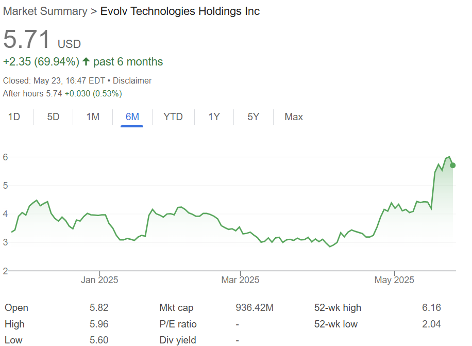Click the 52-wk high label

coord(338,308)
